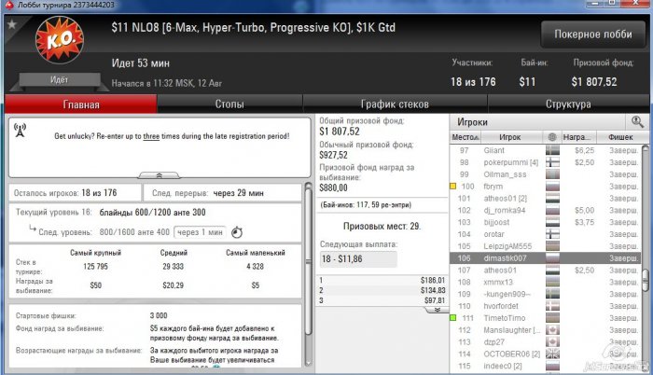The image size is (653, 375).
Task: Click flag icon for orotar
Action: (552, 234)
